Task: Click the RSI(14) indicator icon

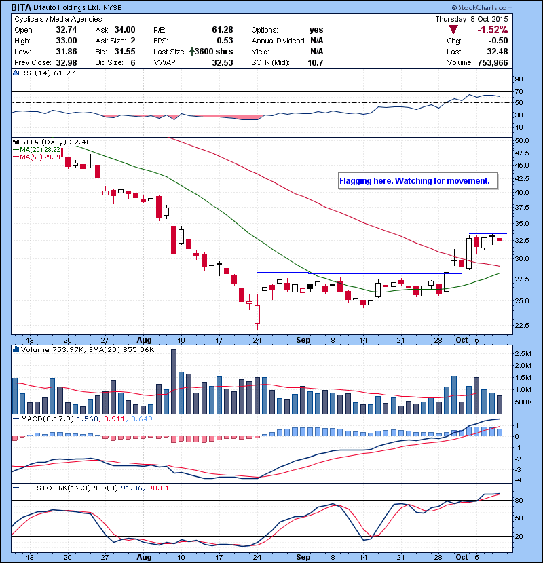Action: [16, 73]
